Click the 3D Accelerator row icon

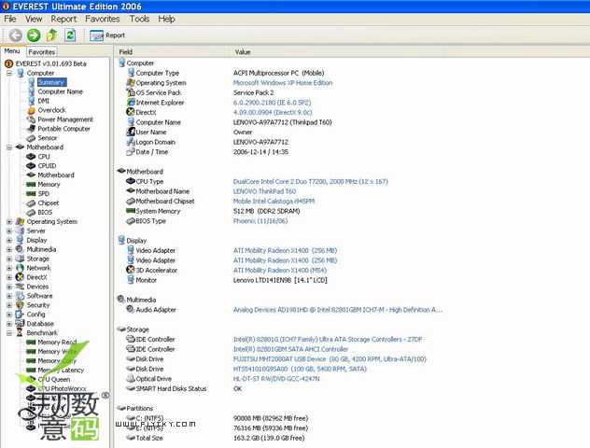click(x=131, y=270)
